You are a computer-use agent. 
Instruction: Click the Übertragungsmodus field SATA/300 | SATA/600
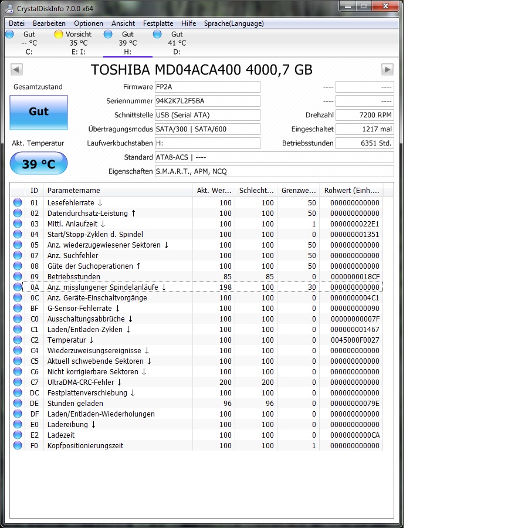[x=208, y=129]
